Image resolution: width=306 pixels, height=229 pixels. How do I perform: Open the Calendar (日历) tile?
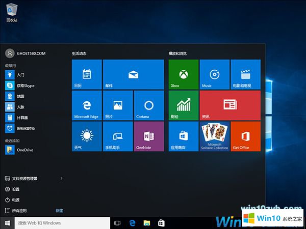(87, 74)
